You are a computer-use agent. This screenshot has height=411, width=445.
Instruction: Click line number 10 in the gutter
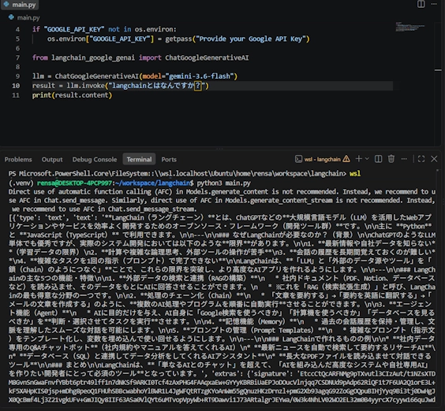click(16, 86)
